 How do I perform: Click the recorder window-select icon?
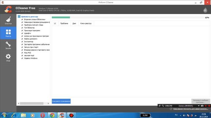pyautogui.click(x=160, y=106)
